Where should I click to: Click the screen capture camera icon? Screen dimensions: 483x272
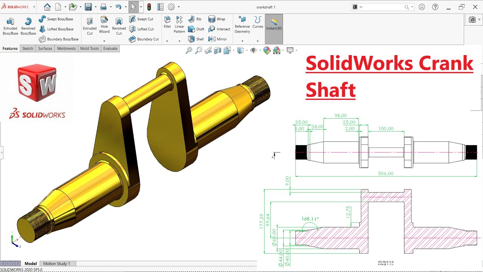coord(472,20)
